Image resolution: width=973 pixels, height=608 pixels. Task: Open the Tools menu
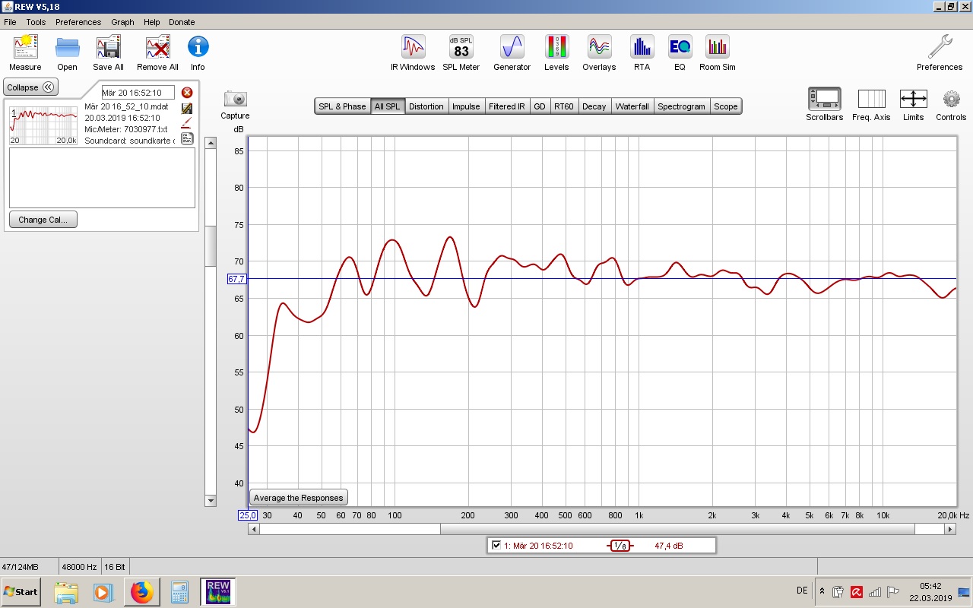[36, 22]
